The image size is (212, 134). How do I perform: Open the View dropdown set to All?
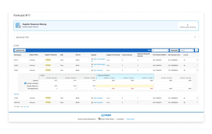click(160, 50)
